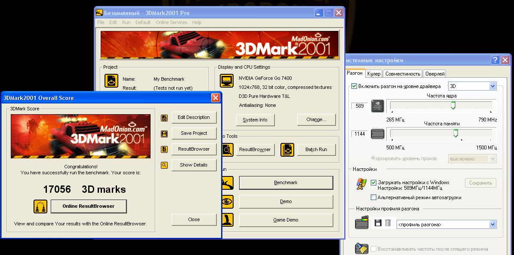Screen dimensions: 514x255
Task: Click the Edit Description button
Action: tap(194, 118)
